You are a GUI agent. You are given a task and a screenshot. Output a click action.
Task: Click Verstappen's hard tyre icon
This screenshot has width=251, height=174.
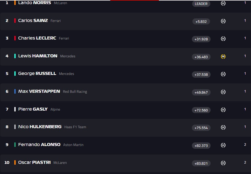coord(223,92)
